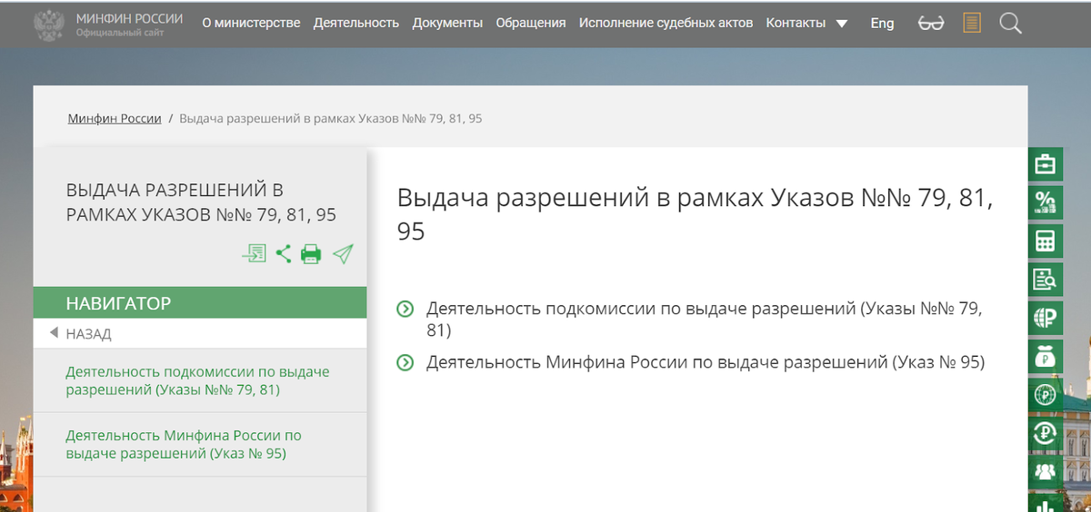1091x512 pixels.
Task: Click the import document icon in sidebar
Action: click(254, 253)
